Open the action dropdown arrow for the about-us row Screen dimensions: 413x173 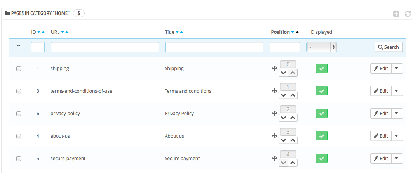point(396,136)
